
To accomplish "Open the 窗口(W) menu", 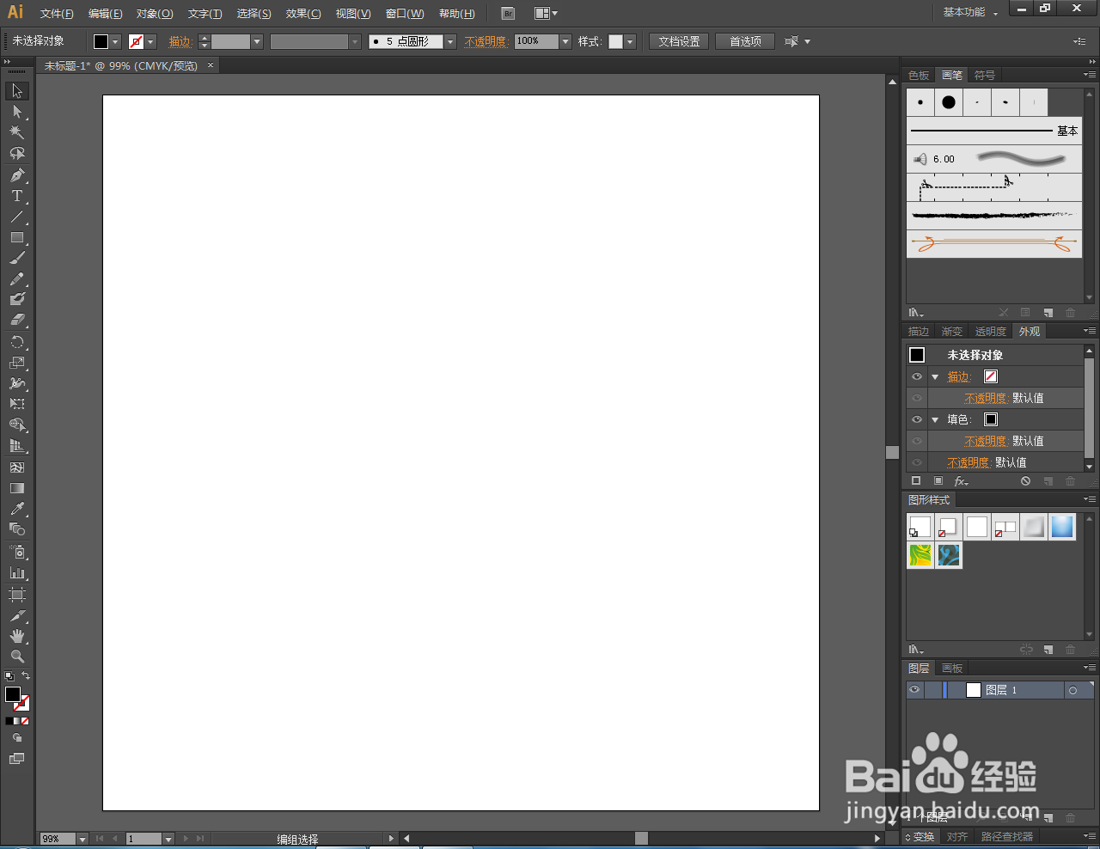I will 405,14.
